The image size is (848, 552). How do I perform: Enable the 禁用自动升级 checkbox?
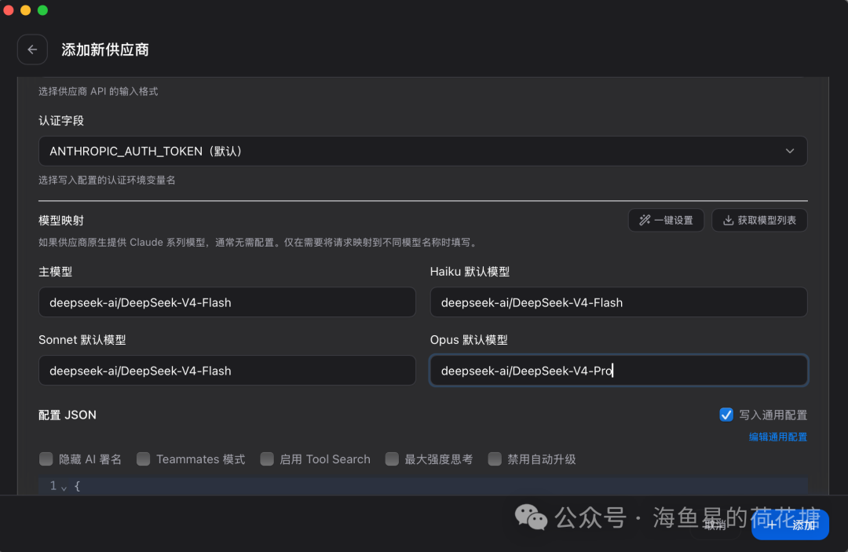click(x=495, y=459)
